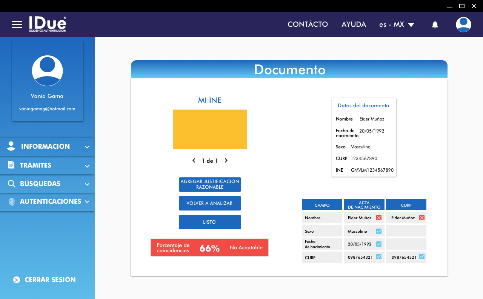Viewport: 483px width, 299px height.
Task: Click the yellow MI INE document thumbnail
Action: [210, 129]
